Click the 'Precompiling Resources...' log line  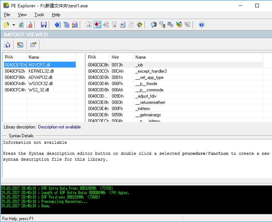pyautogui.click(x=44, y=201)
